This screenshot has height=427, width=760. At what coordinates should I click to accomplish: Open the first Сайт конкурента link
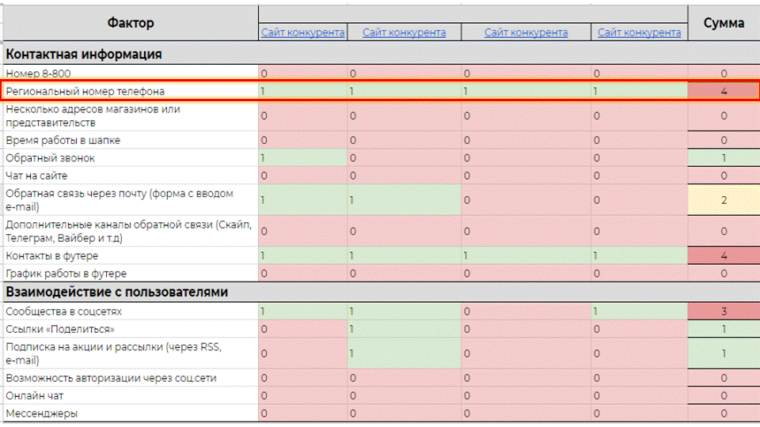[303, 32]
